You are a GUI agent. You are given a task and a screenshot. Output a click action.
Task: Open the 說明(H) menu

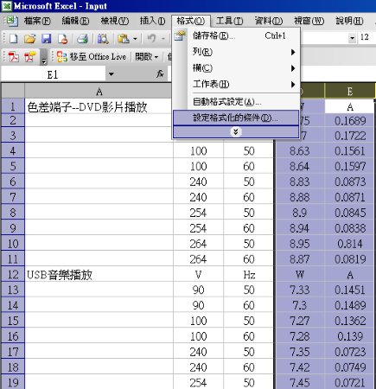349,21
